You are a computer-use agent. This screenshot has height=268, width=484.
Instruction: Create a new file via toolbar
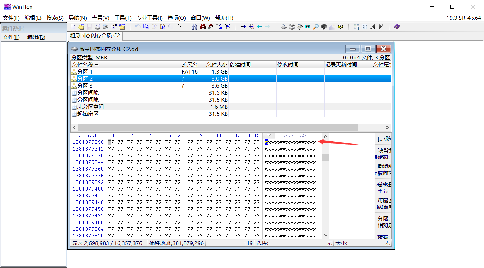(x=73, y=26)
